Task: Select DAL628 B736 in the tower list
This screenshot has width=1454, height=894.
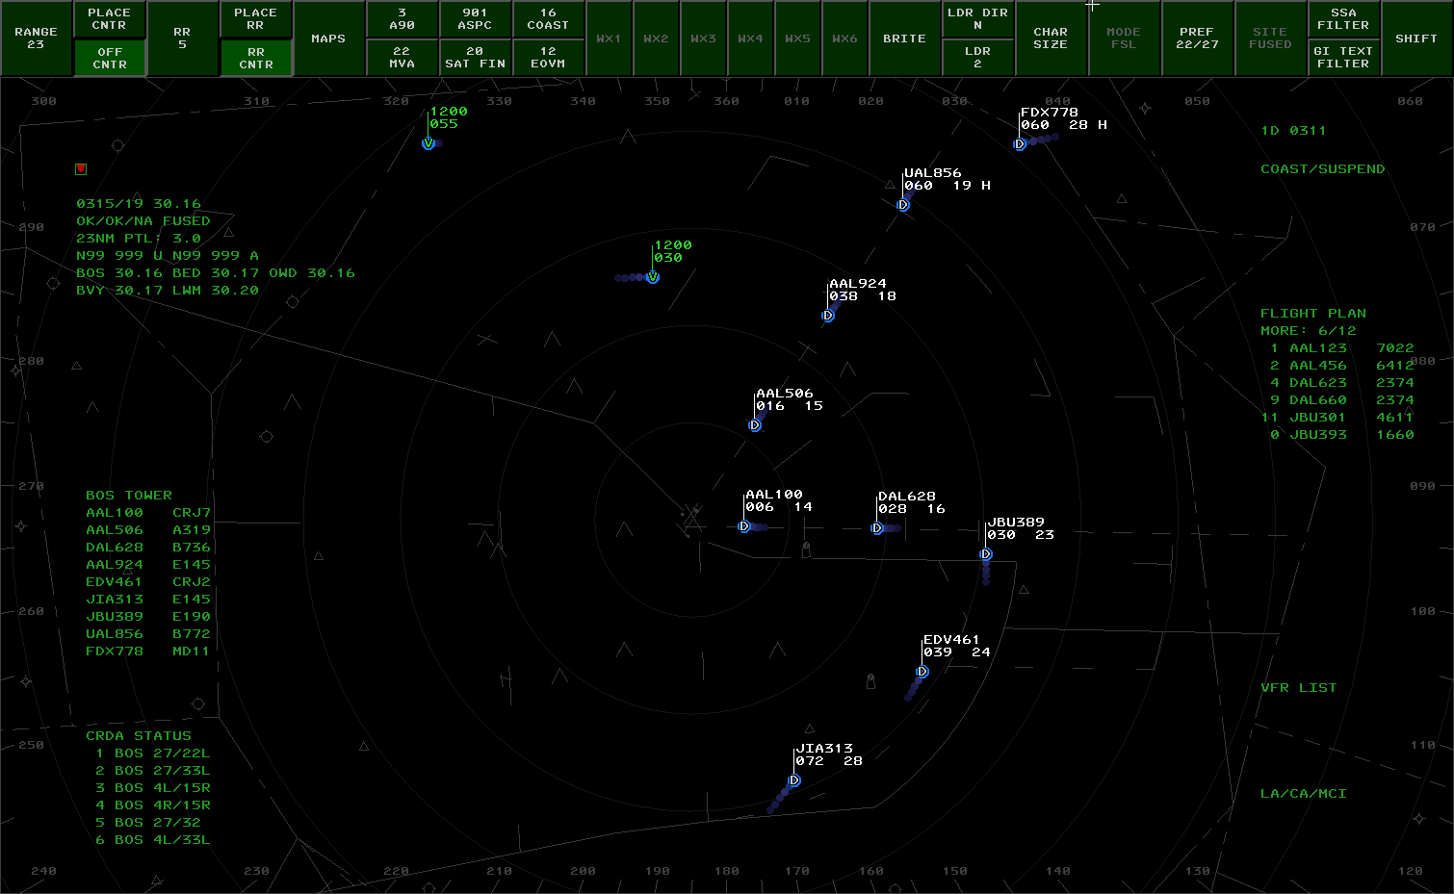Action: 148,548
